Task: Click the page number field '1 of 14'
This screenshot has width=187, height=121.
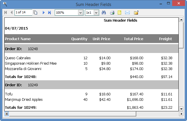Action: tap(23, 13)
